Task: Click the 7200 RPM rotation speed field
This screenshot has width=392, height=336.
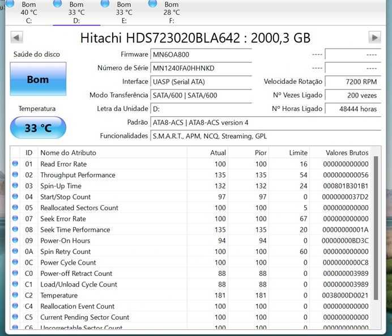Action: 353,82
